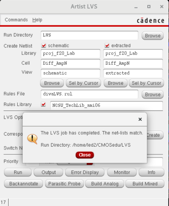Image resolution: width=169 pixels, height=206 pixels.
Task: Click the Run Directory input field
Action: [90, 35]
